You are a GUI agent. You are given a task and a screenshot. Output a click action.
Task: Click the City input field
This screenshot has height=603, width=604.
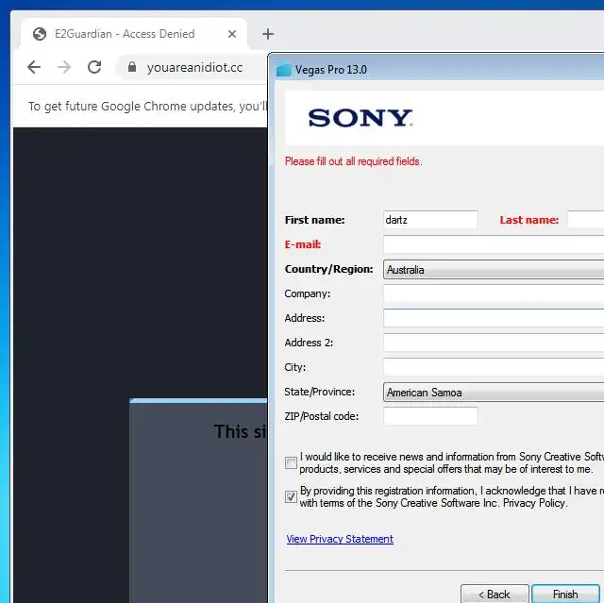click(494, 367)
